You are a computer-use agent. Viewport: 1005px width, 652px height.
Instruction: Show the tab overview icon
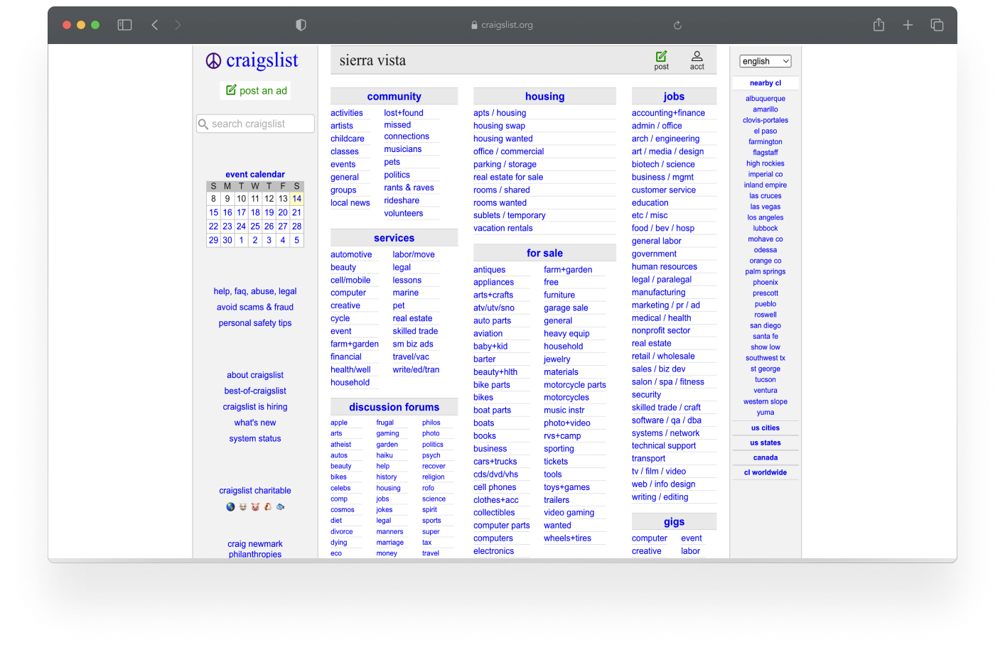937,25
